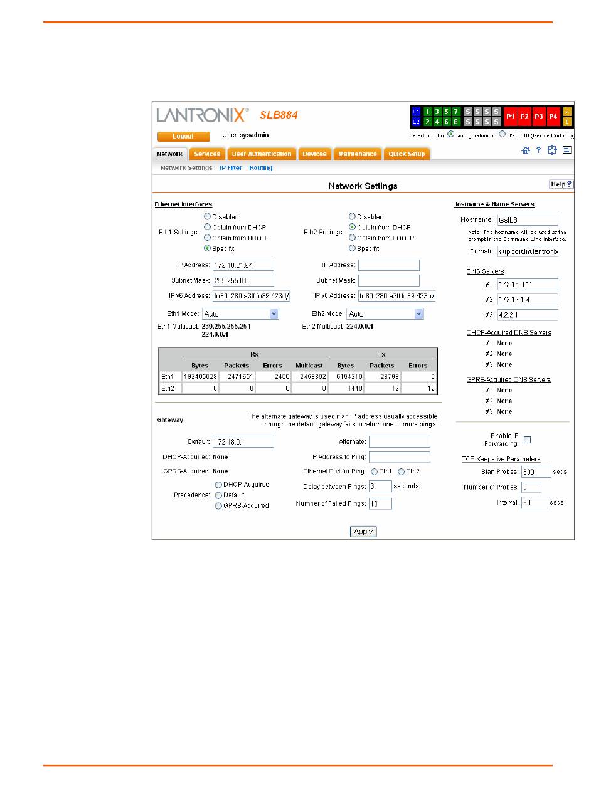Click the Default gateway input field
596x790 pixels.
(243, 441)
